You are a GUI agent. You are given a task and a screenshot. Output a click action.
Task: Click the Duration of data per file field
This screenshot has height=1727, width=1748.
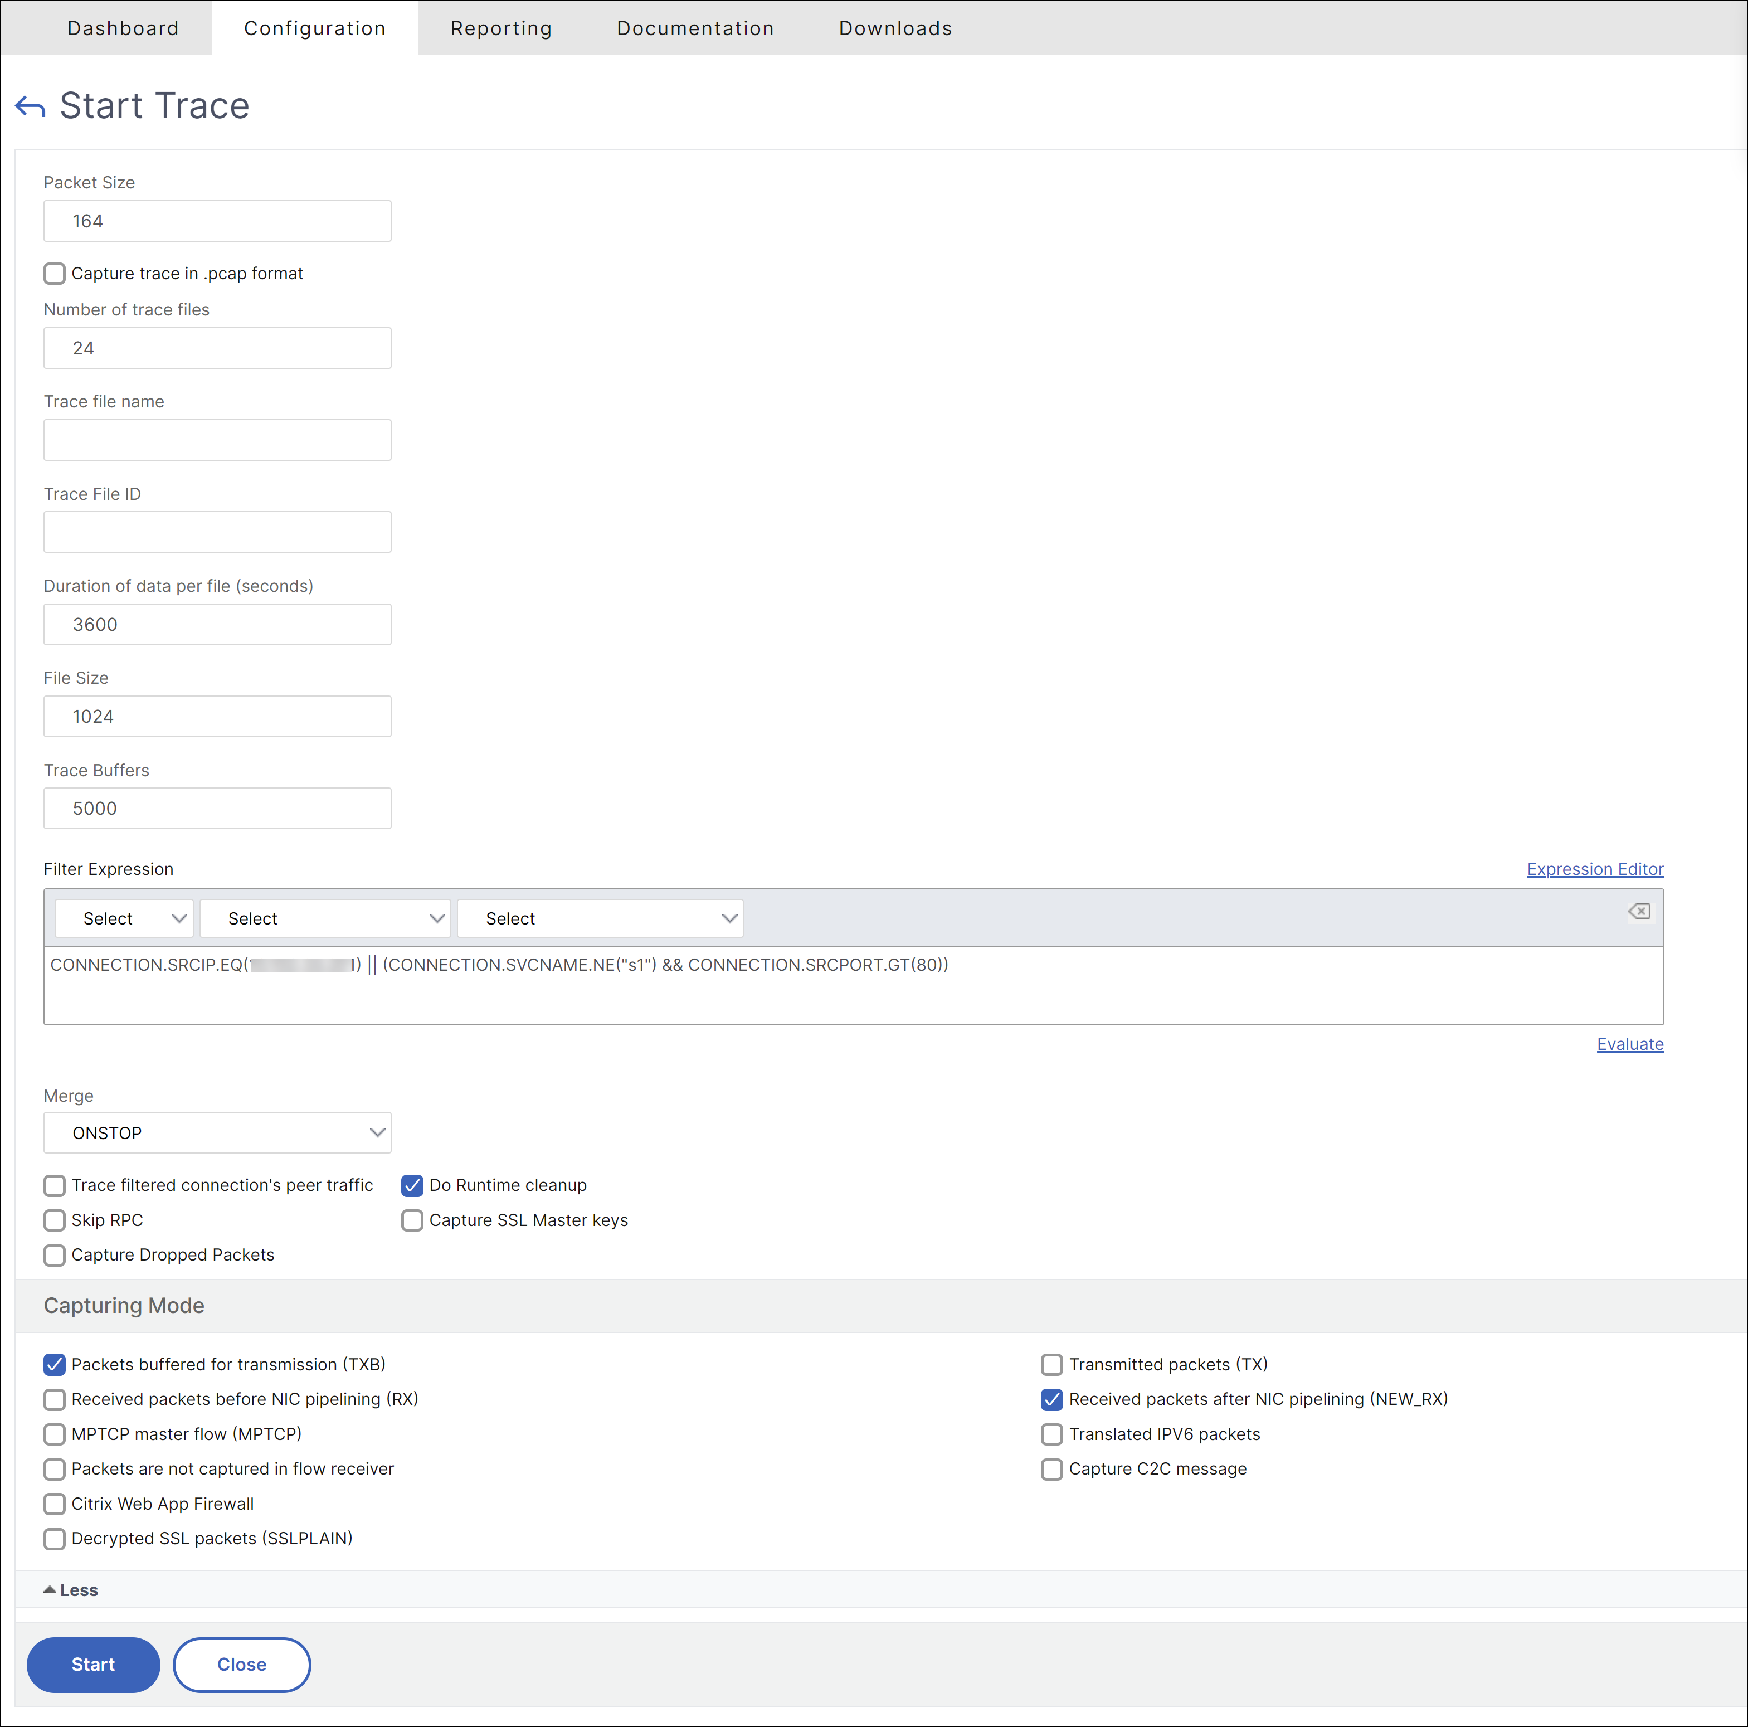(x=217, y=624)
